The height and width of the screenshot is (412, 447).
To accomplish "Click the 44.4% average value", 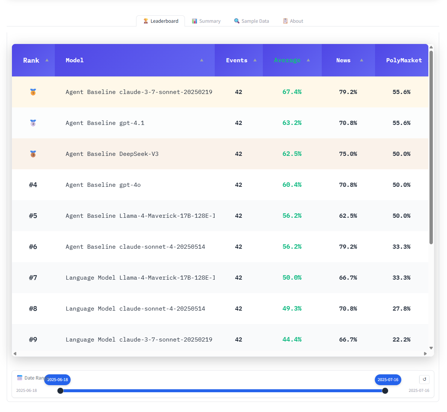I will 292,340.
